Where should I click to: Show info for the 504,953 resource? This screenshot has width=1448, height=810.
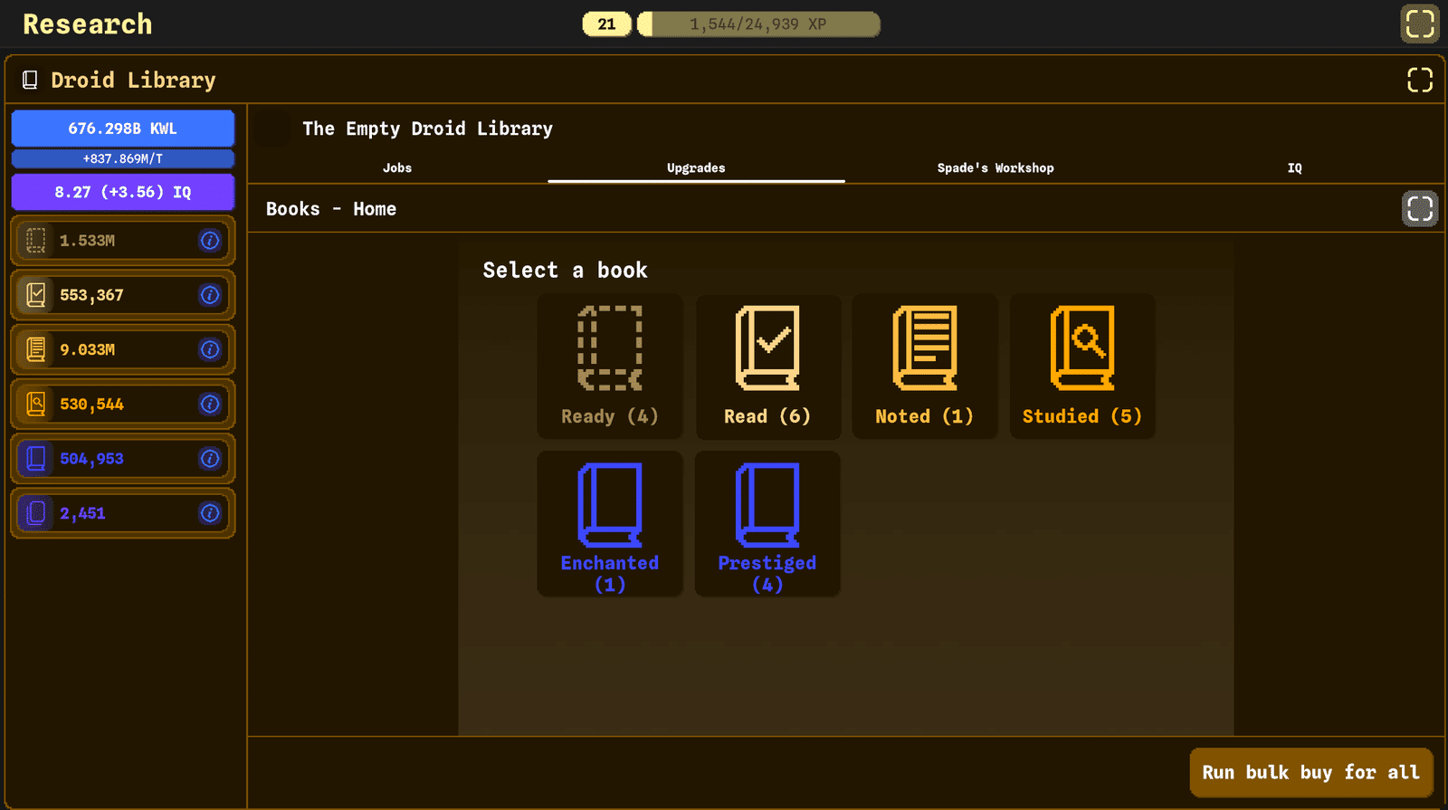pyautogui.click(x=210, y=459)
